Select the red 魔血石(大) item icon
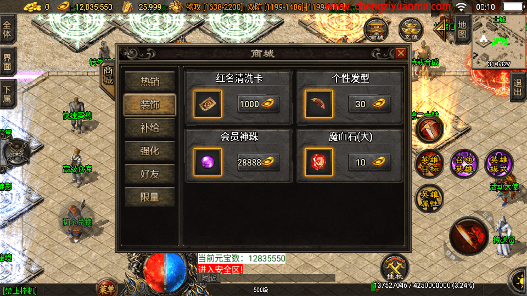Screen dimensions: 527x296 click(318, 162)
